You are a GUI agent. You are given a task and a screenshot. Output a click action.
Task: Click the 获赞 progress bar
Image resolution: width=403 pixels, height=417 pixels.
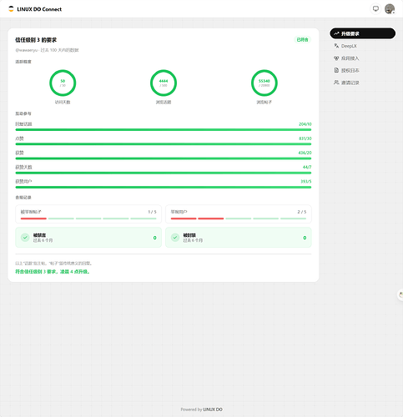pos(164,158)
